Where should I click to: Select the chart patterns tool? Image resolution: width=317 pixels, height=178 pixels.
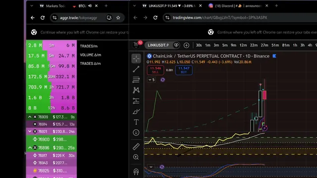(136, 90)
